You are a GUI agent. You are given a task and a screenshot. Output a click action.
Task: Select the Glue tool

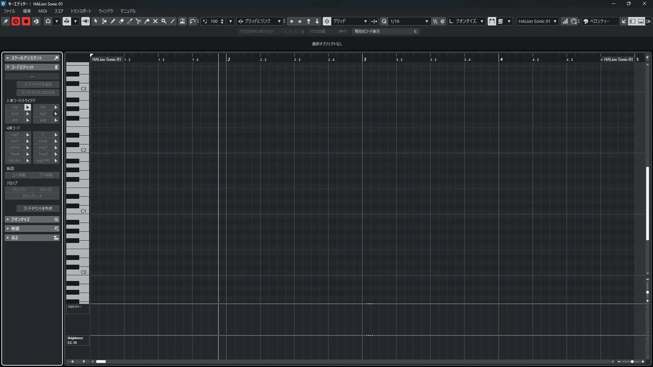(x=147, y=21)
